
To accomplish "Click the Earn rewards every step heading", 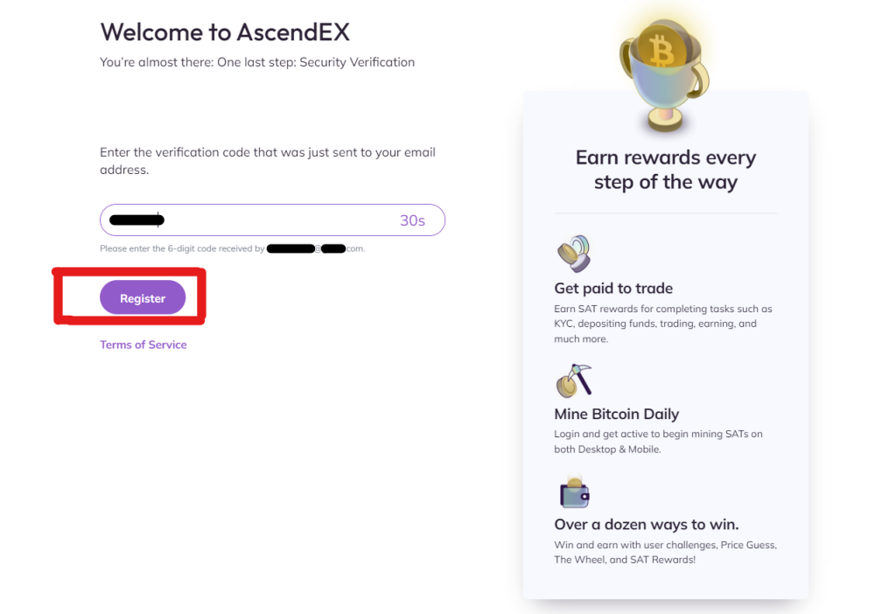I will pos(665,169).
